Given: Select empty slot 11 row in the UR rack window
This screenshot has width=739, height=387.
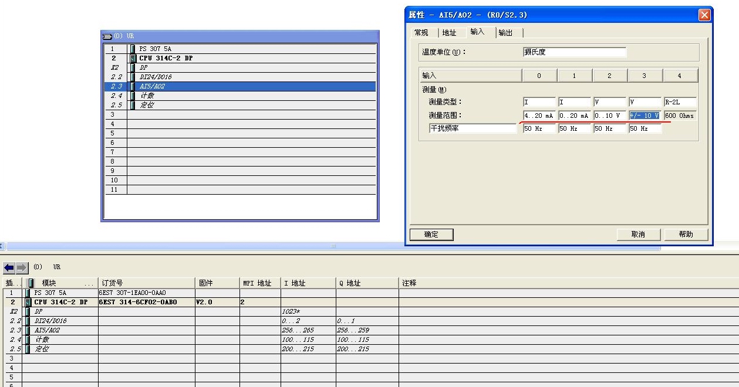Looking at the screenshot, I should click(x=240, y=189).
